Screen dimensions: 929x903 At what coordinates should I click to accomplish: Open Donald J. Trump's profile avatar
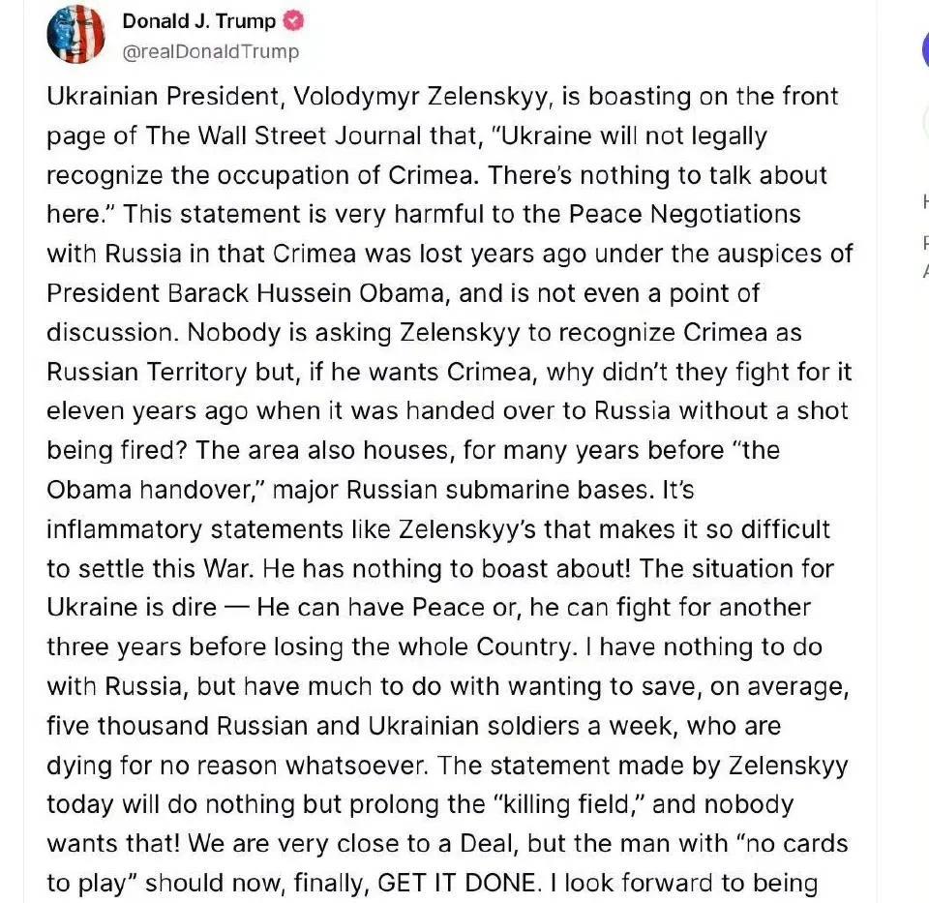tap(75, 35)
